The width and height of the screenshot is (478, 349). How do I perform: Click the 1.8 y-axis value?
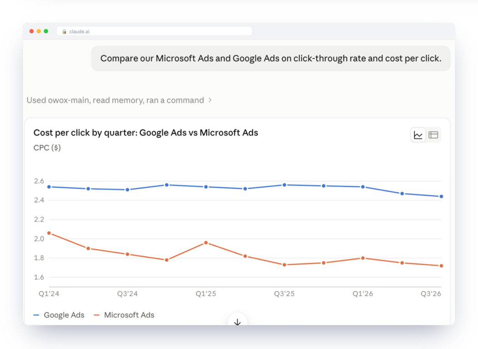pyautogui.click(x=39, y=258)
